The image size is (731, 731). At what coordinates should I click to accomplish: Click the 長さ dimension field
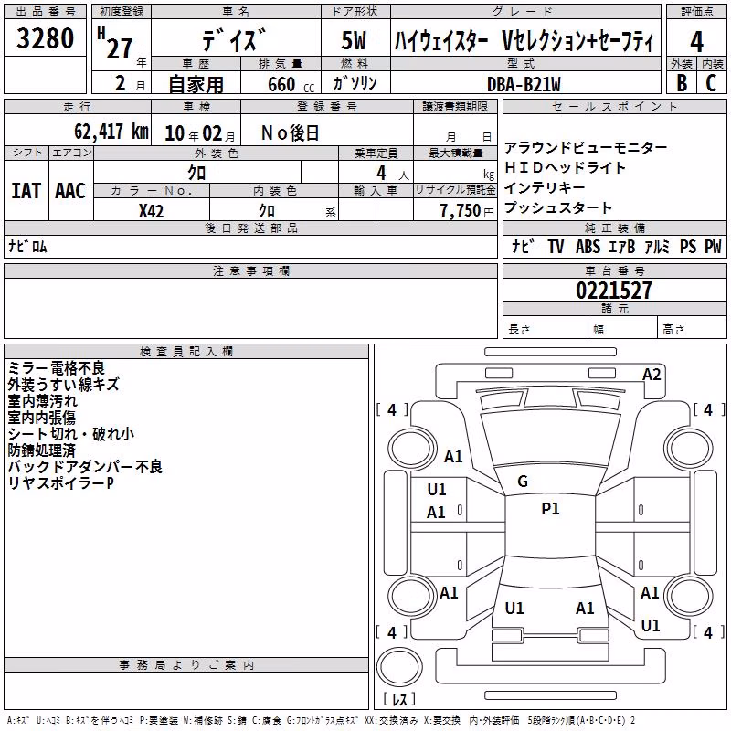[x=545, y=327]
